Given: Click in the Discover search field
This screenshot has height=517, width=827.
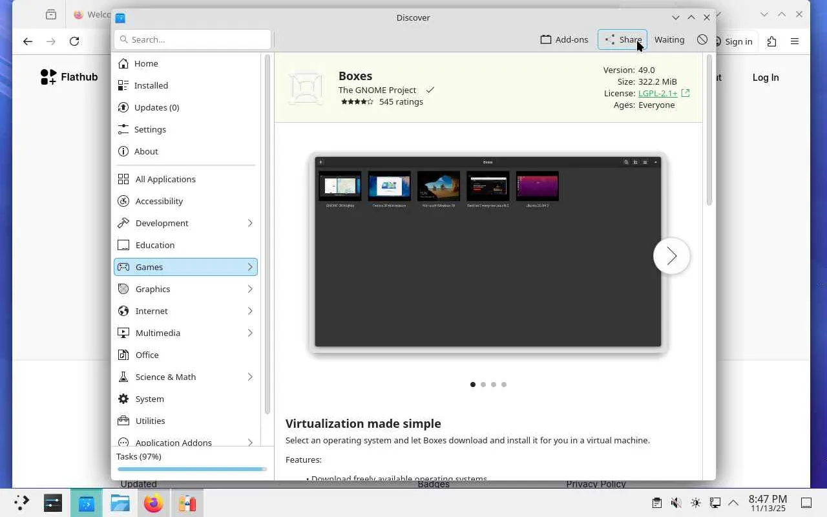Looking at the screenshot, I should click(x=193, y=39).
